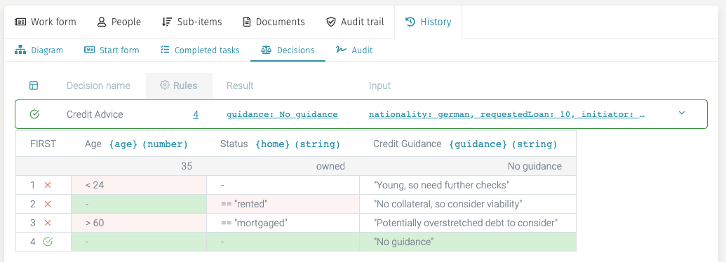This screenshot has width=726, height=262.
Task: Click the red X icon on rule 1
Action: pos(47,185)
